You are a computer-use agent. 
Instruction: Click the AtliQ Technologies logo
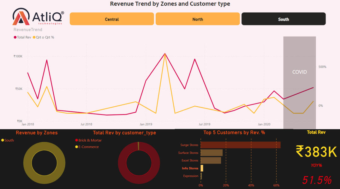pyautogui.click(x=38, y=17)
